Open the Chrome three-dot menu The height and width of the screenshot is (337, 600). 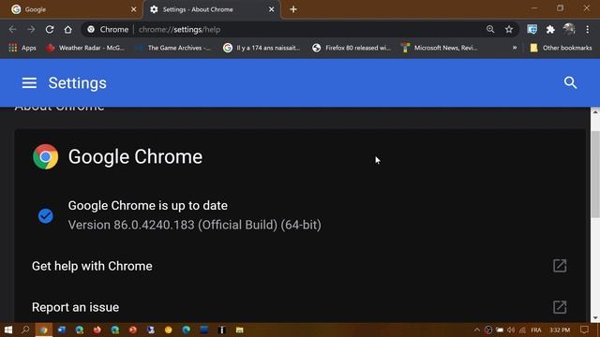(588, 29)
